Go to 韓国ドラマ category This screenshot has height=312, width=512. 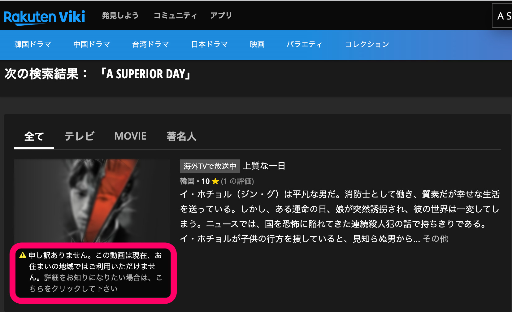pos(33,44)
